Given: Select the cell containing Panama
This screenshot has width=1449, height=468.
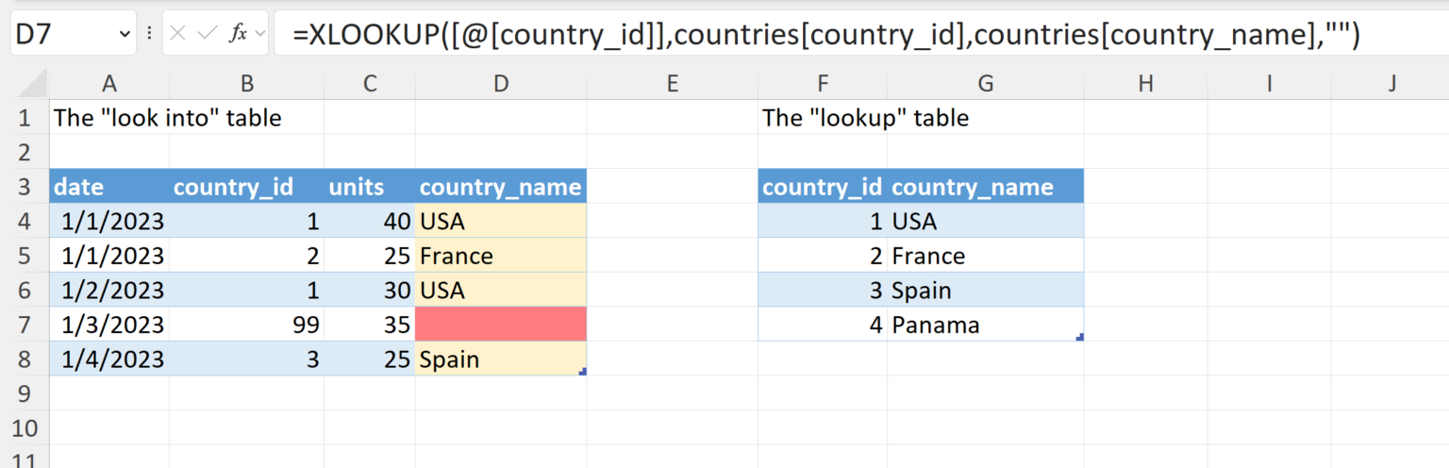Looking at the screenshot, I should (985, 326).
